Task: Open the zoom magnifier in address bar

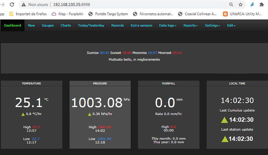Action: pos(231,4)
